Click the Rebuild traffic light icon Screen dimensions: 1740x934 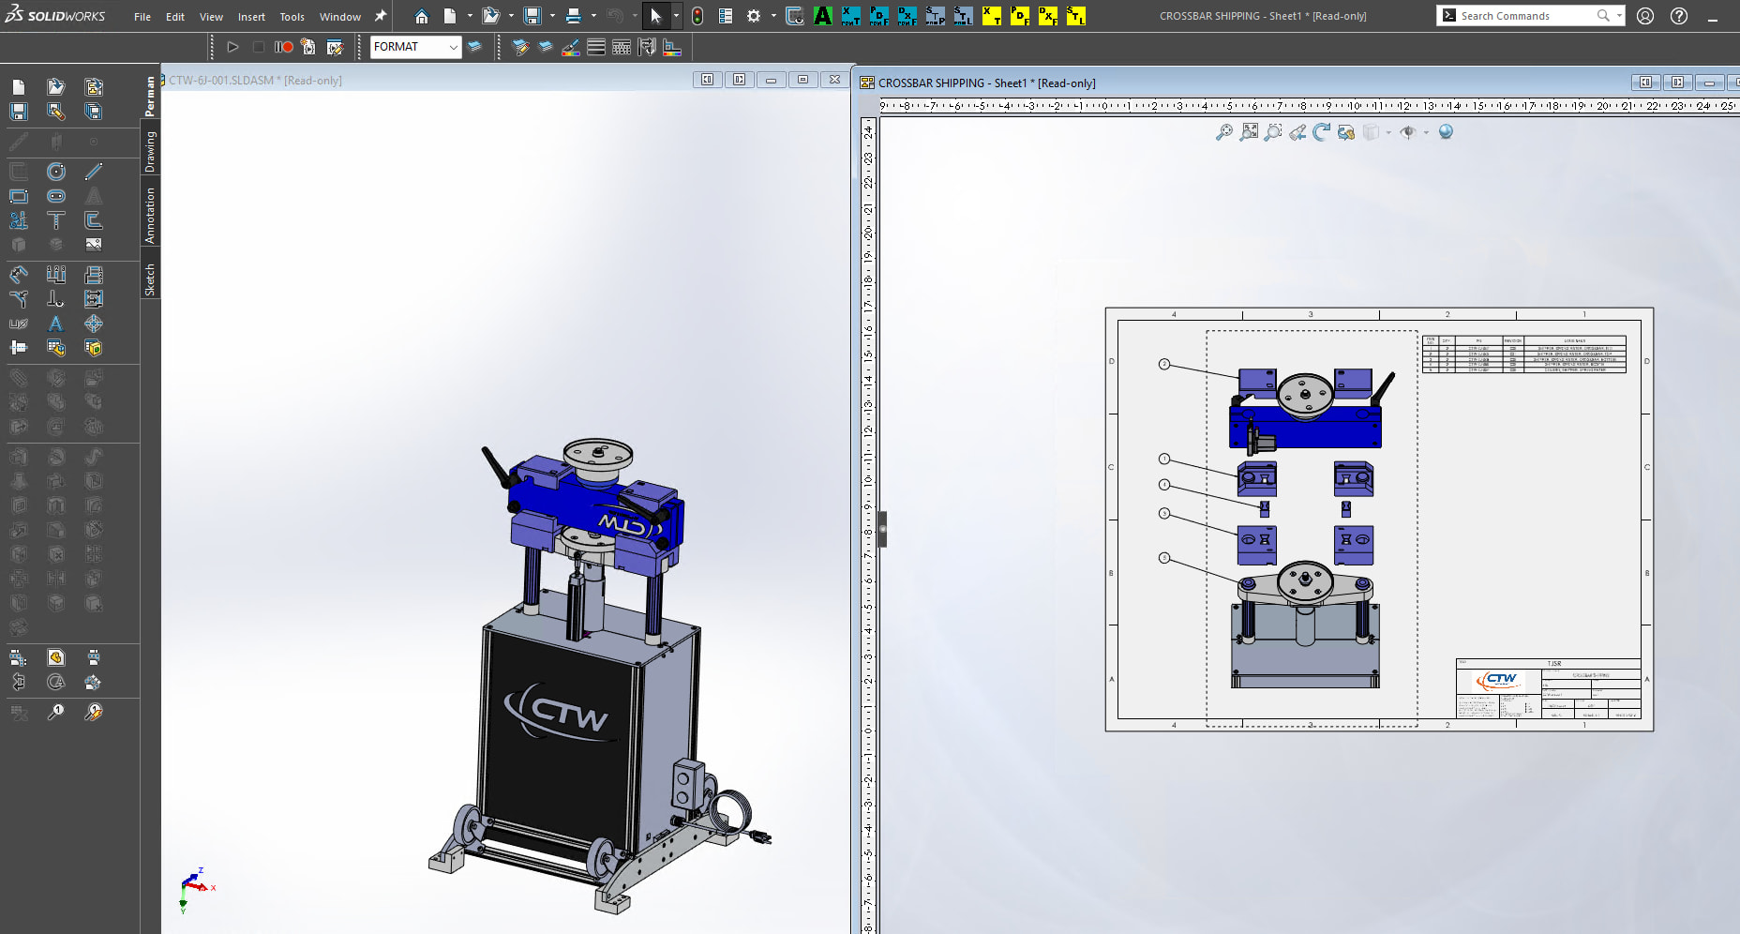[697, 16]
